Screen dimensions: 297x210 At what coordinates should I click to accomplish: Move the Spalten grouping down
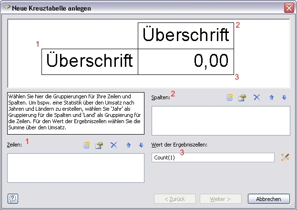(284, 97)
